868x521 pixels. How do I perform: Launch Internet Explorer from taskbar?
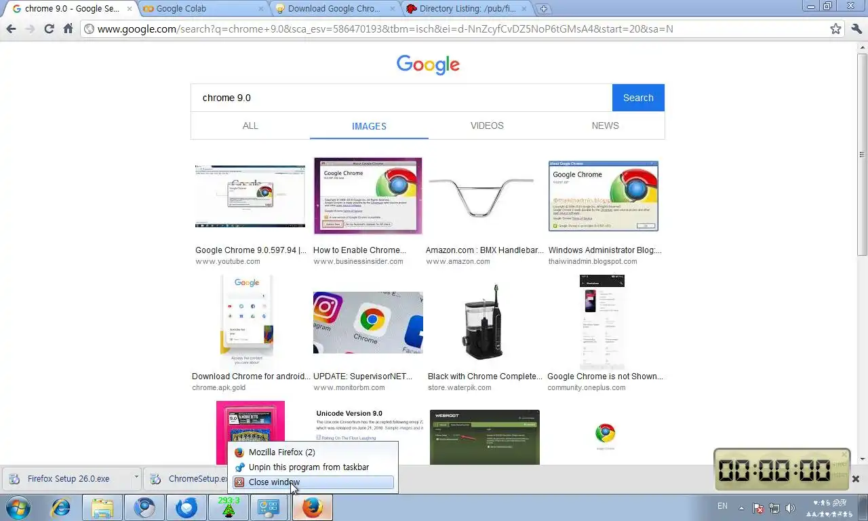(x=61, y=507)
